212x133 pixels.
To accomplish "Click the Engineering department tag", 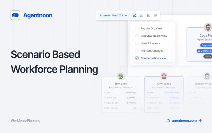I will (x=206, y=45).
